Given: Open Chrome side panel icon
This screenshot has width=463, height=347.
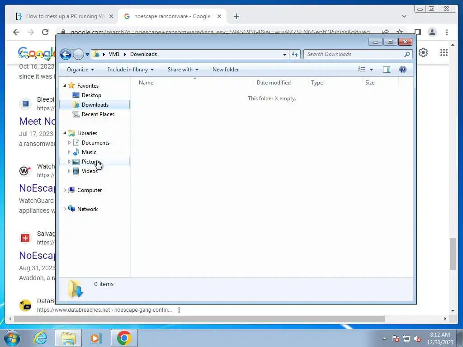Looking at the screenshot, I should [417, 32].
